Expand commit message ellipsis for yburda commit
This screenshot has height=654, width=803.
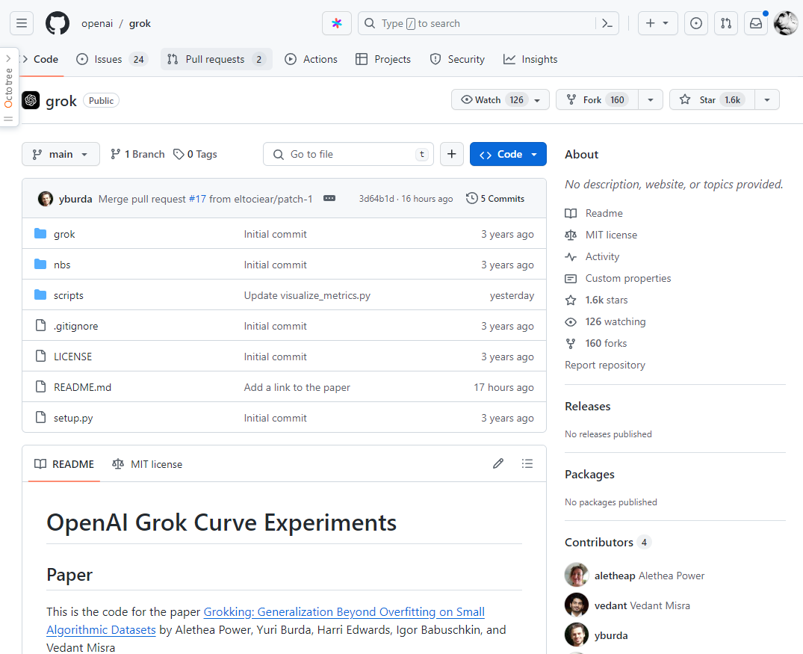(x=329, y=198)
